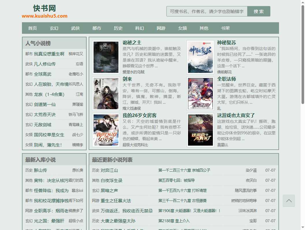This screenshot has width=305, height=230.
Task: Go to the 科幻 category
Action: pos(139,28)
